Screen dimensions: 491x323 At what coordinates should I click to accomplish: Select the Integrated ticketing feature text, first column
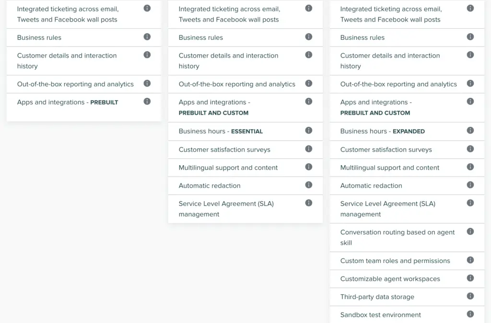(x=67, y=14)
